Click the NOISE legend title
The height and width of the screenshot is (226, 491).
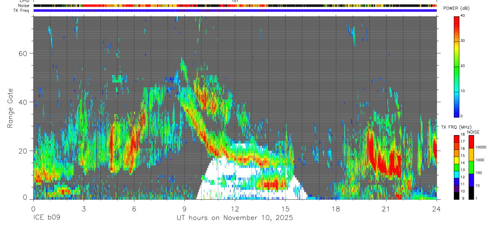coord(473,132)
